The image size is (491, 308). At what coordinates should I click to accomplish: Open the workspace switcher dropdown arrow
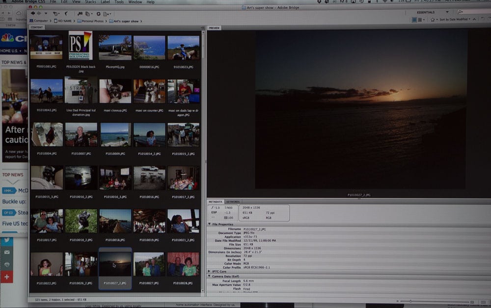pos(447,12)
